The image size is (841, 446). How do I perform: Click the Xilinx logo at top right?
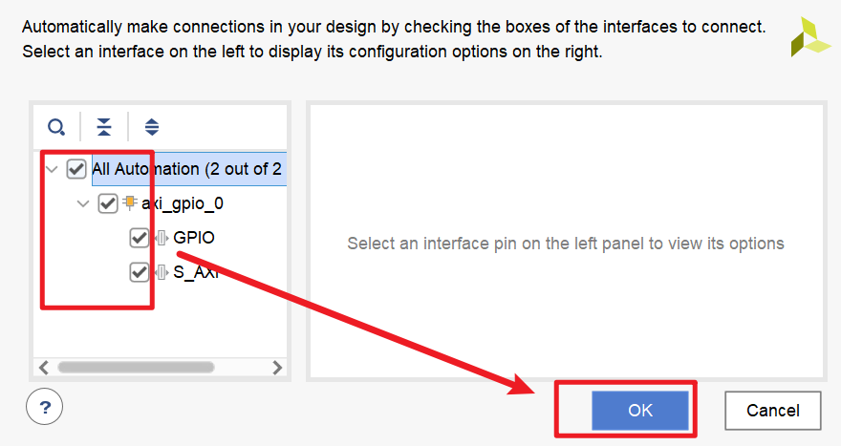811,36
